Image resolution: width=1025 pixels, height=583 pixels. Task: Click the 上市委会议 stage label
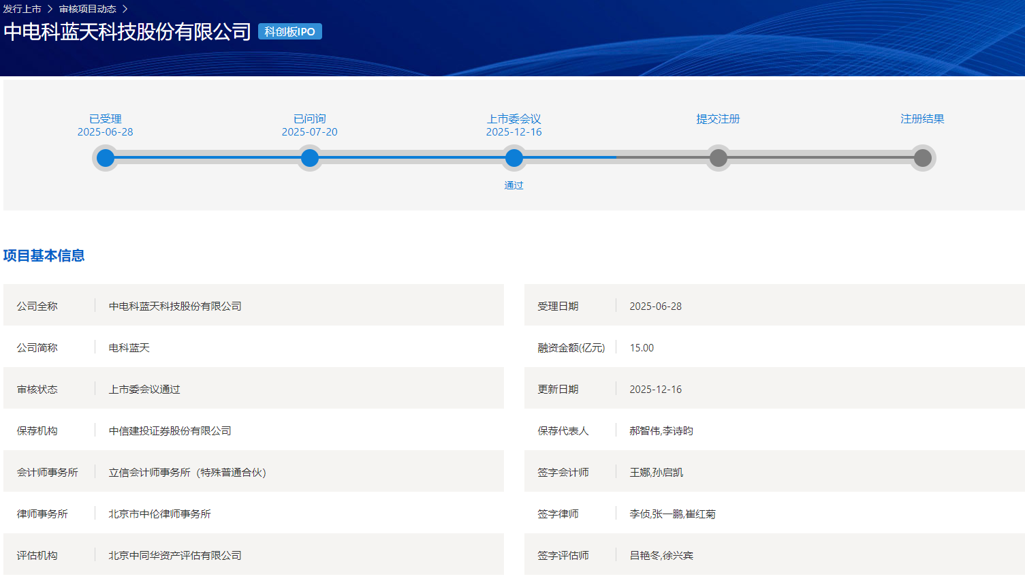tap(514, 119)
